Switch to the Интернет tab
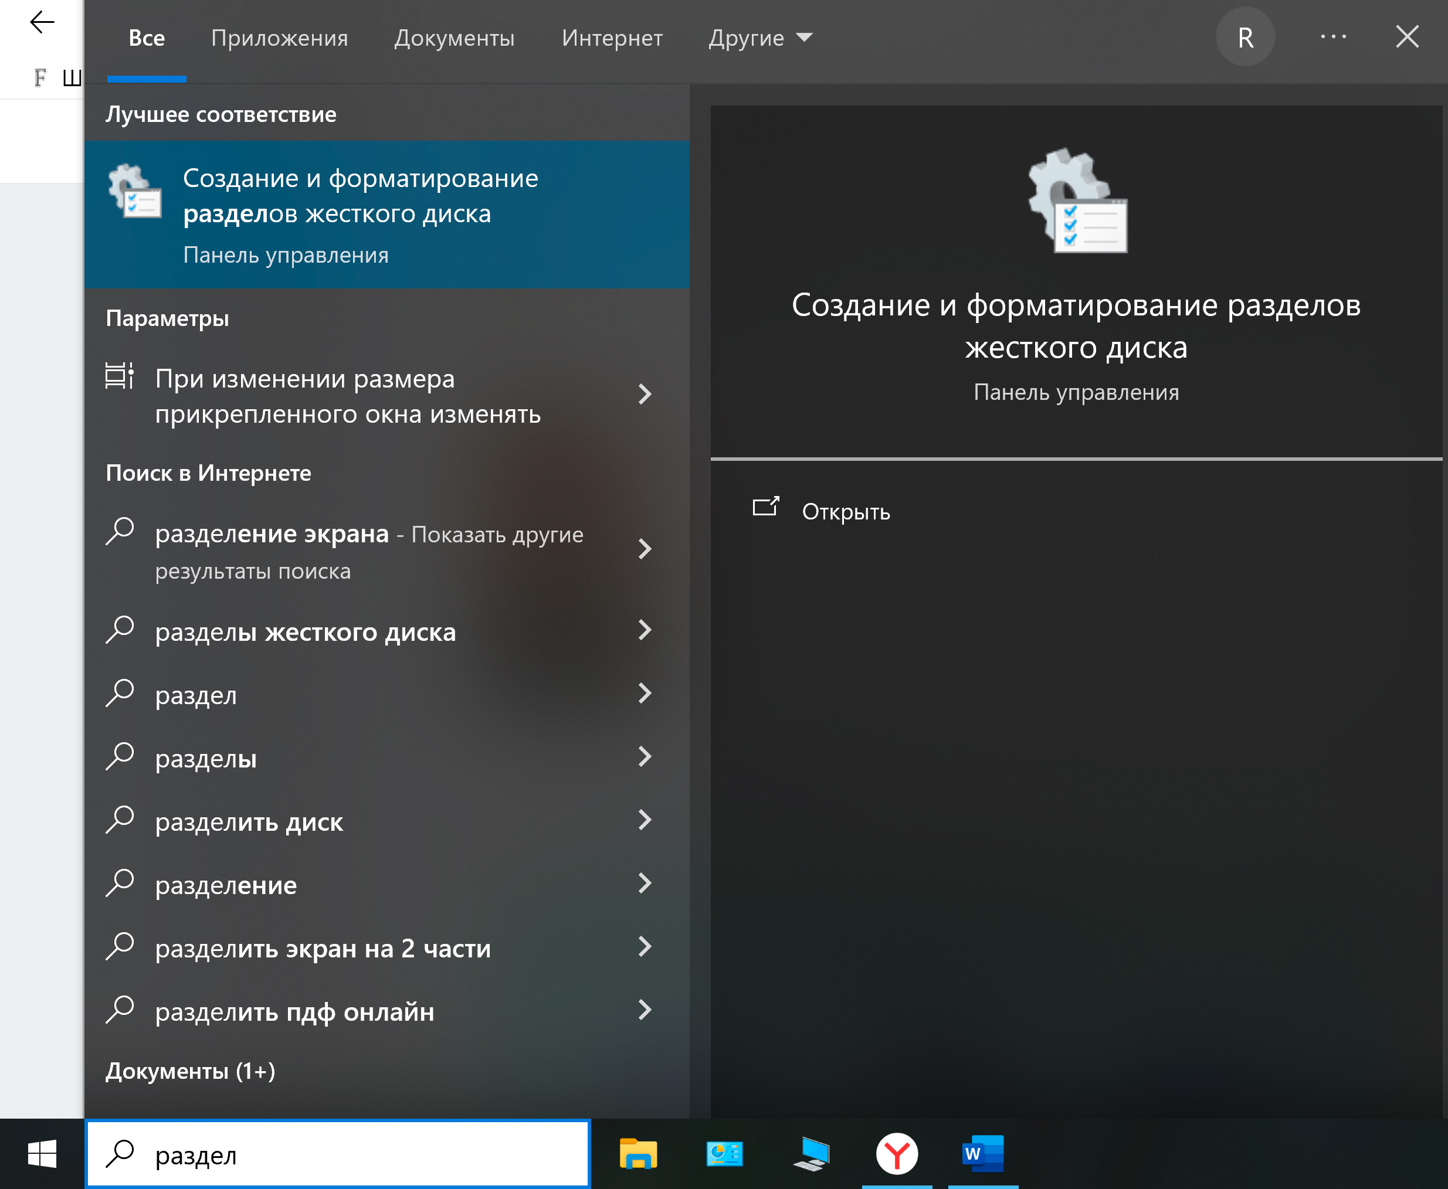 (612, 38)
